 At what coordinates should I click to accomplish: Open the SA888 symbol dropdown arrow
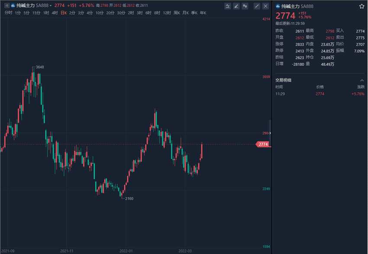[51, 6]
